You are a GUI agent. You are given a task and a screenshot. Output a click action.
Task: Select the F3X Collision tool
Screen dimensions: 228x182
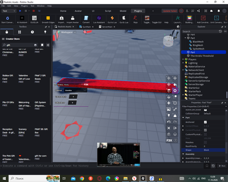(x=175, y=97)
